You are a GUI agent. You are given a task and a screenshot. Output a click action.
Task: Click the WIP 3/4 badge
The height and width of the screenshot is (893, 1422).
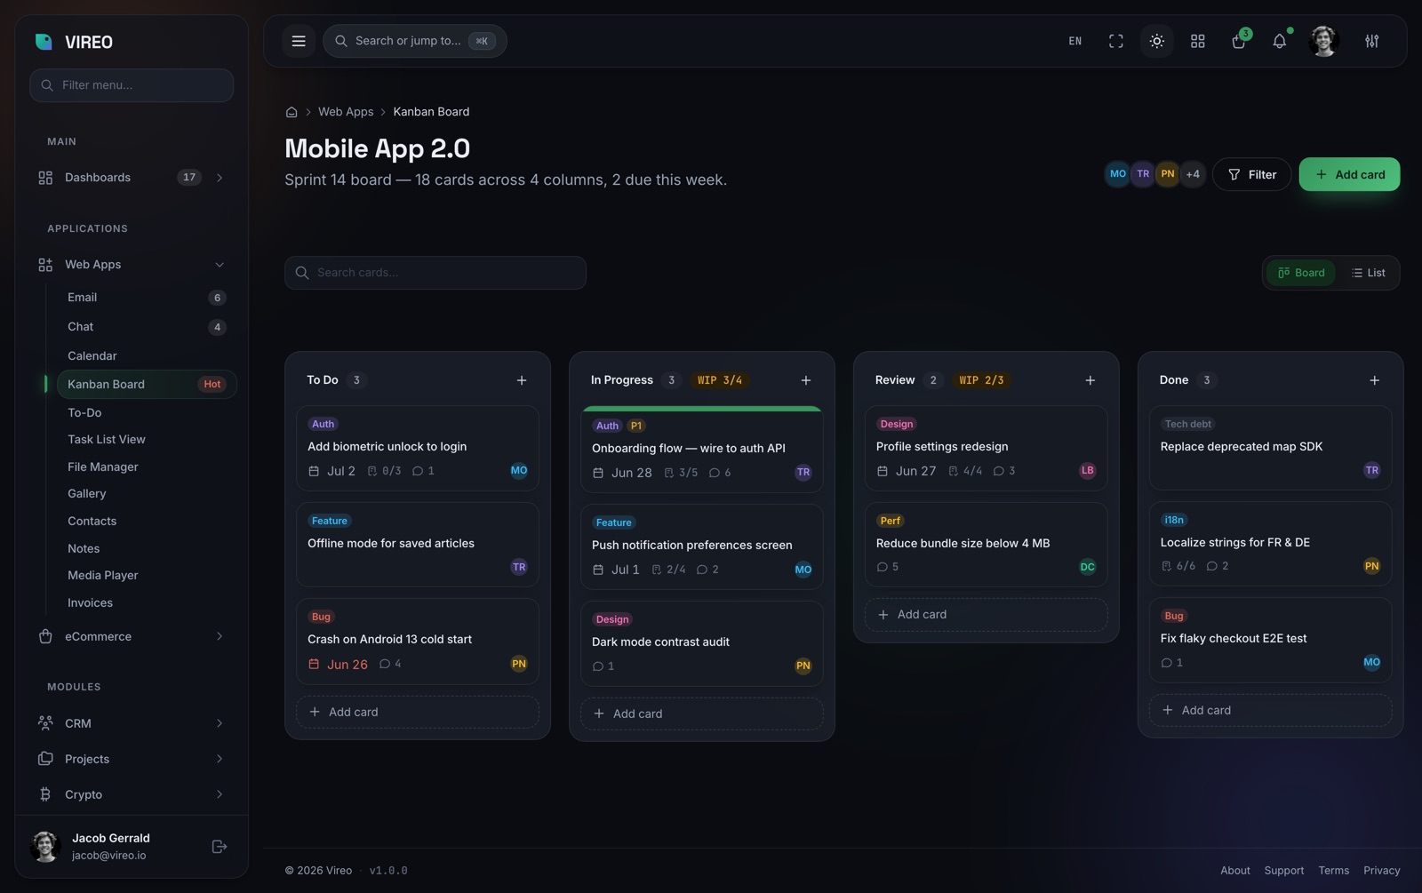pyautogui.click(x=720, y=380)
